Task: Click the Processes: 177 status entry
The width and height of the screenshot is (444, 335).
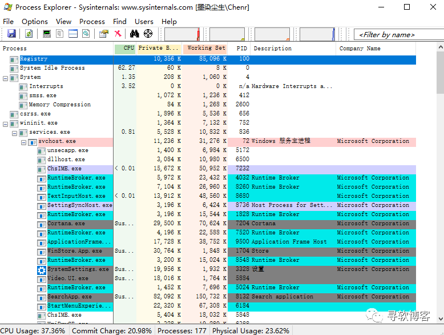Action: [x=182, y=331]
